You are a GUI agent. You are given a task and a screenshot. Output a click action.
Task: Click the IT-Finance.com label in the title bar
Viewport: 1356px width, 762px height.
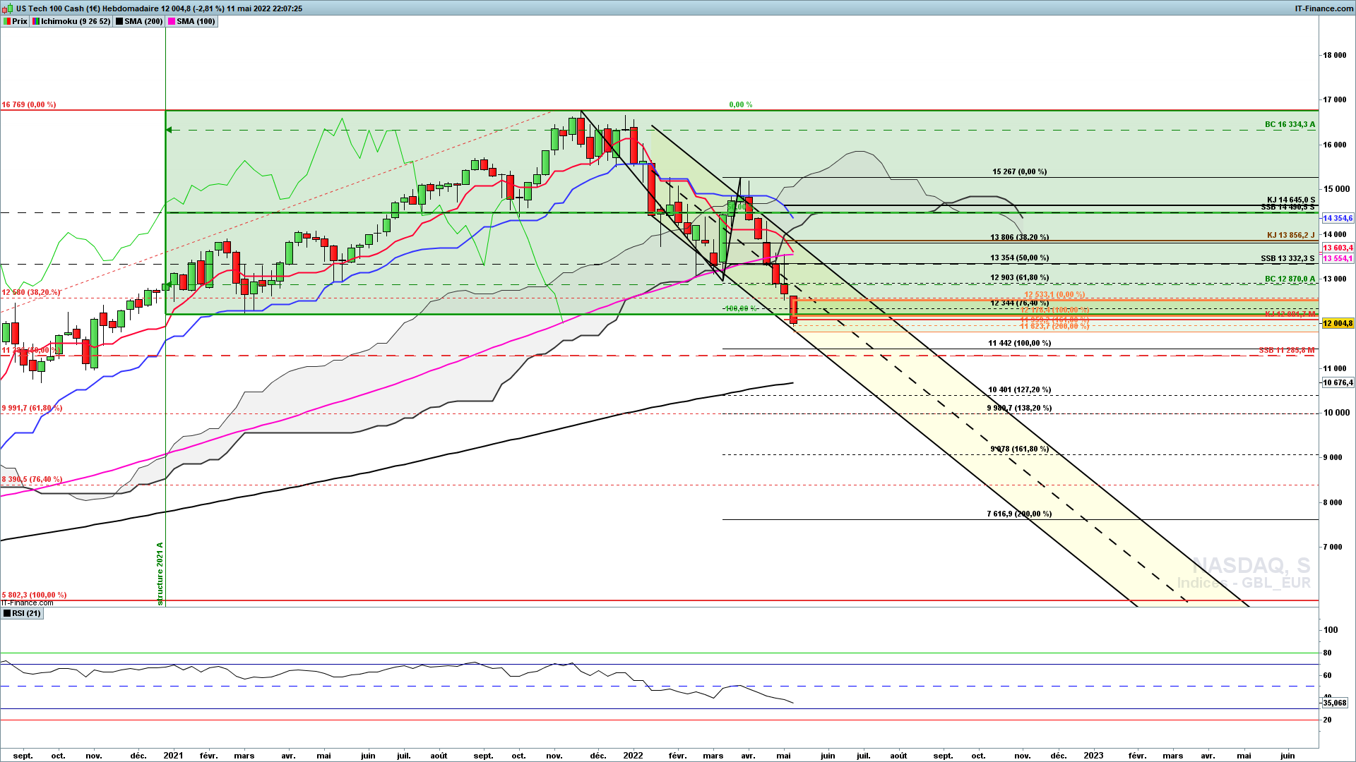click(x=1324, y=8)
